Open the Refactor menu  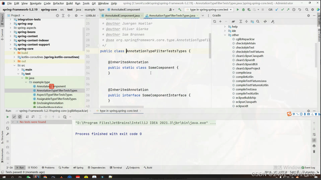(58, 3)
